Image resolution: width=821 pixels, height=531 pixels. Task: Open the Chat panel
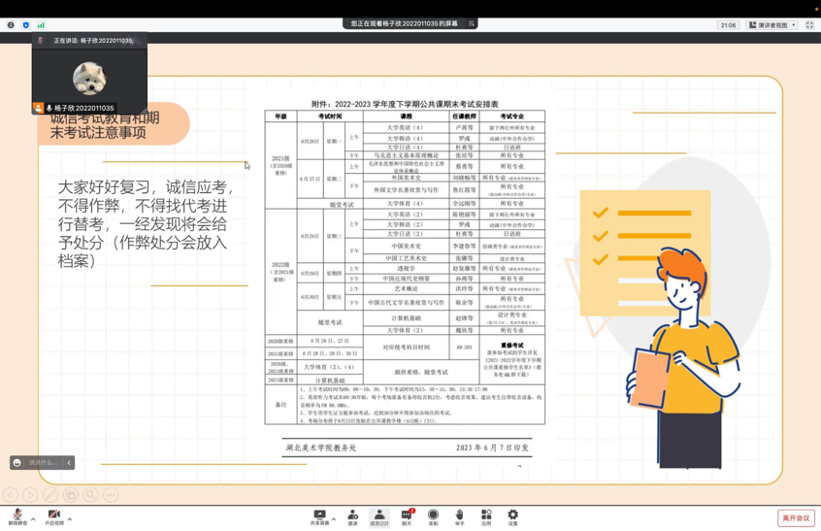click(407, 516)
